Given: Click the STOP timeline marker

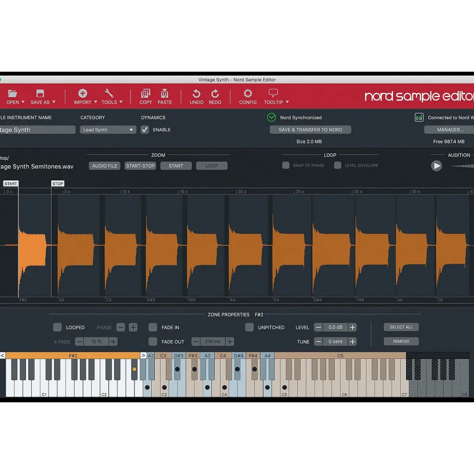Looking at the screenshot, I should (57, 183).
